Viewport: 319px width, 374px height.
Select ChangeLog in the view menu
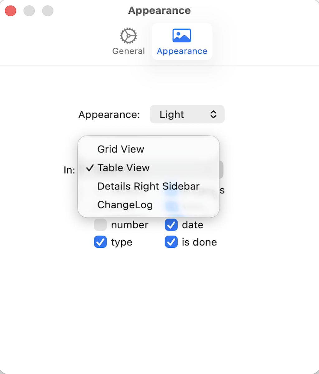(x=125, y=205)
